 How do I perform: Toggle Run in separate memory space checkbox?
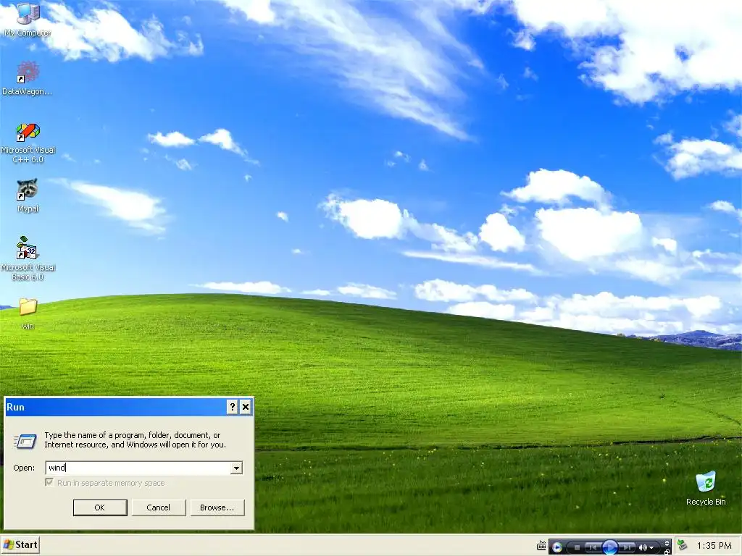coord(49,482)
